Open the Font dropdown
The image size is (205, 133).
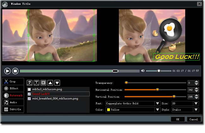[x=157, y=104]
